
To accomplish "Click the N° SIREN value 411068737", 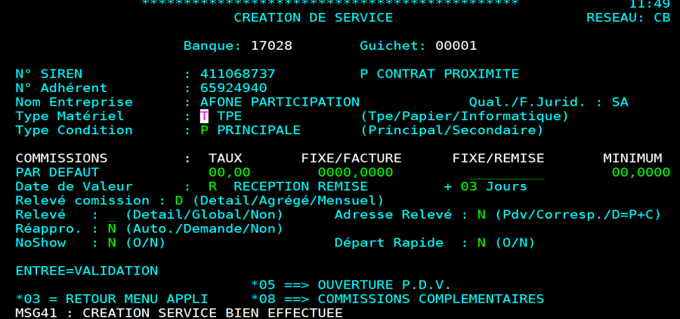I will click(x=238, y=74).
